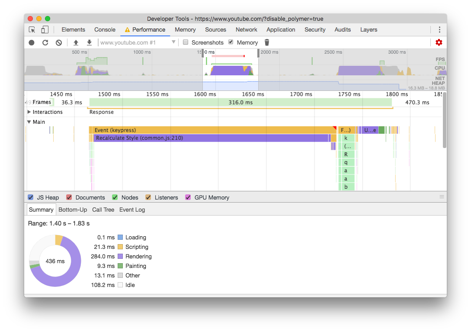This screenshot has width=471, height=332.
Task: Enable the Screenshots checkbox
Action: 186,42
